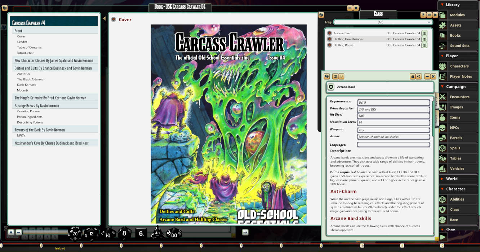Image resolution: width=480 pixels, height=252 pixels.
Task: Open Tables under Campaign
Action: tap(458, 158)
